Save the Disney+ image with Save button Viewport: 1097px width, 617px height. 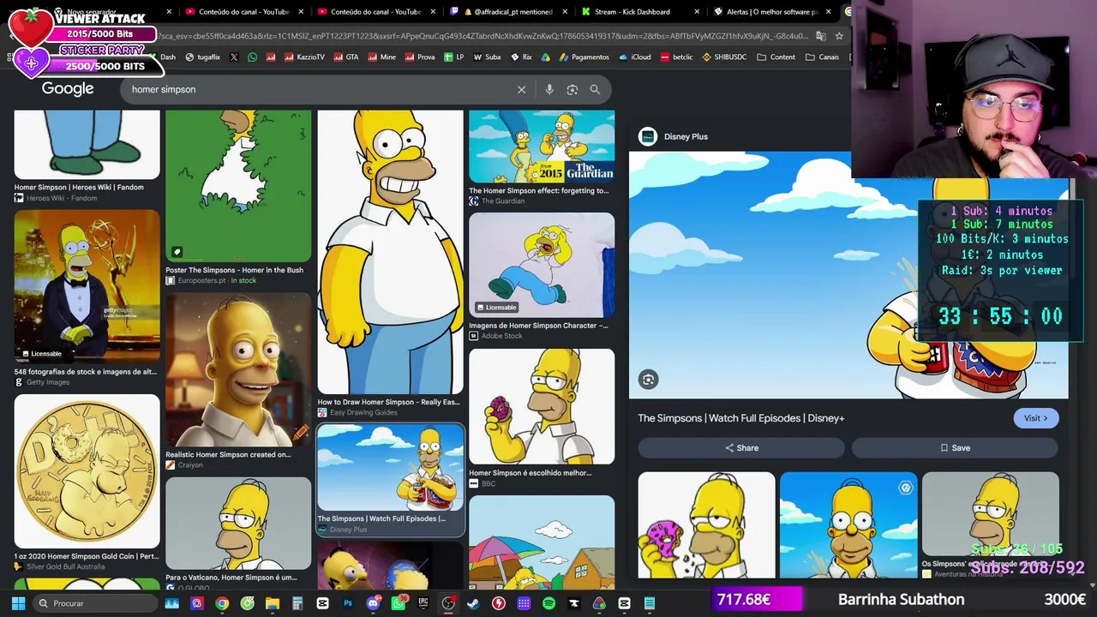pyautogui.click(x=955, y=448)
